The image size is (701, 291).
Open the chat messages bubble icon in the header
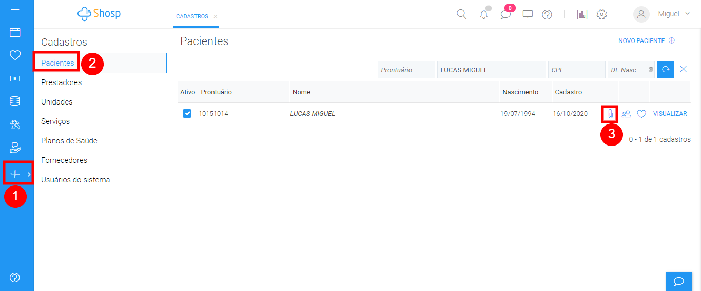click(505, 14)
